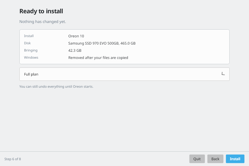Click the Samsung SSD 970 EVO disk entry
Viewport: 249px width, 166px height.
tap(102, 43)
